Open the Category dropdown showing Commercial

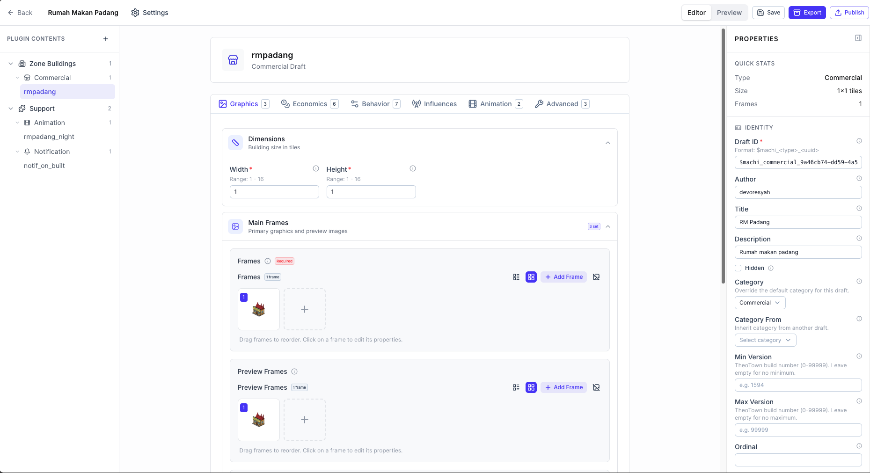click(x=760, y=303)
